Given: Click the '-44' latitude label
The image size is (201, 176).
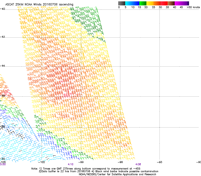Looking at the screenshot, I should (2, 66).
